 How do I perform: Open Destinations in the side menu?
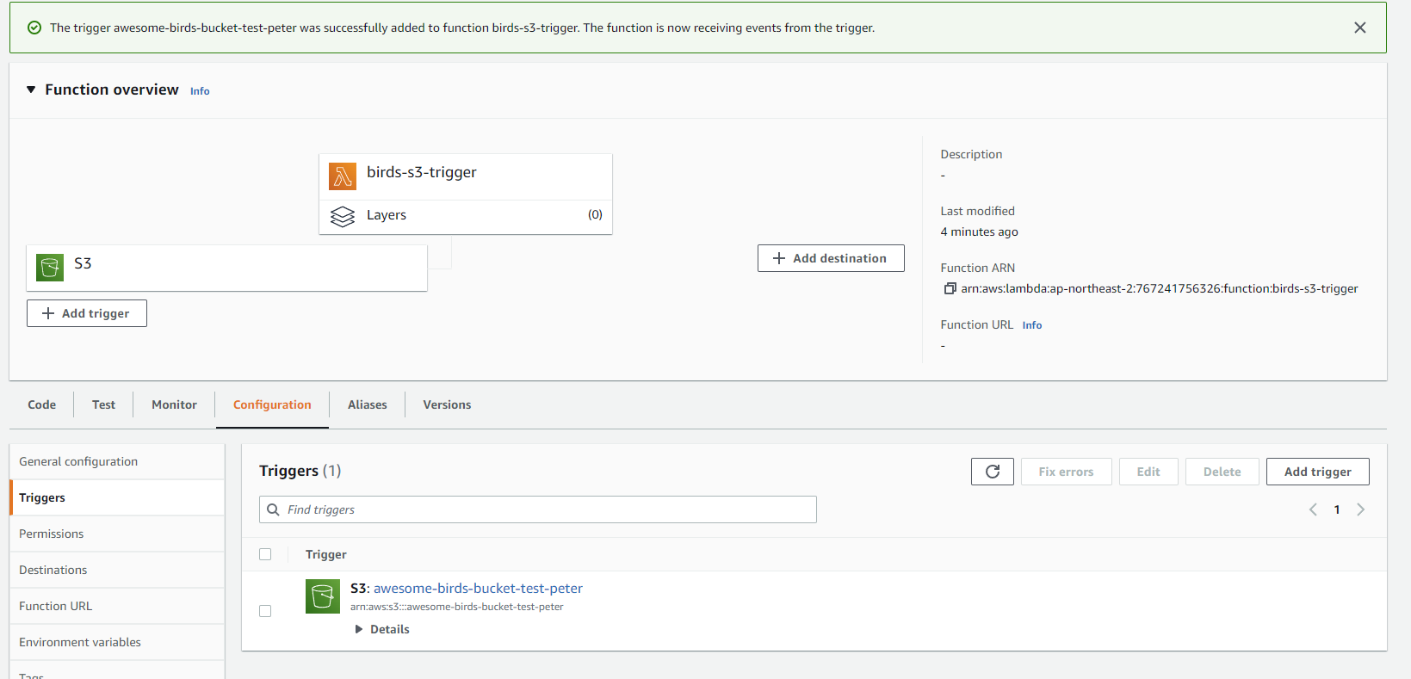click(117, 570)
